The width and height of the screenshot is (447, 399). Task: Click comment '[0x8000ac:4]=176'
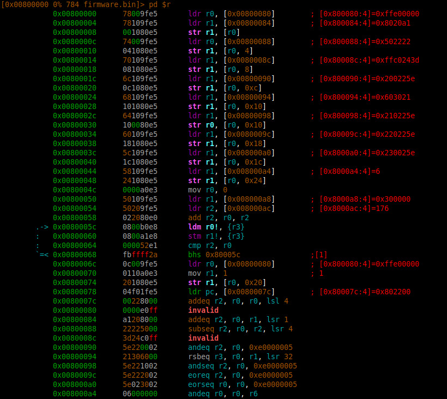(x=354, y=208)
